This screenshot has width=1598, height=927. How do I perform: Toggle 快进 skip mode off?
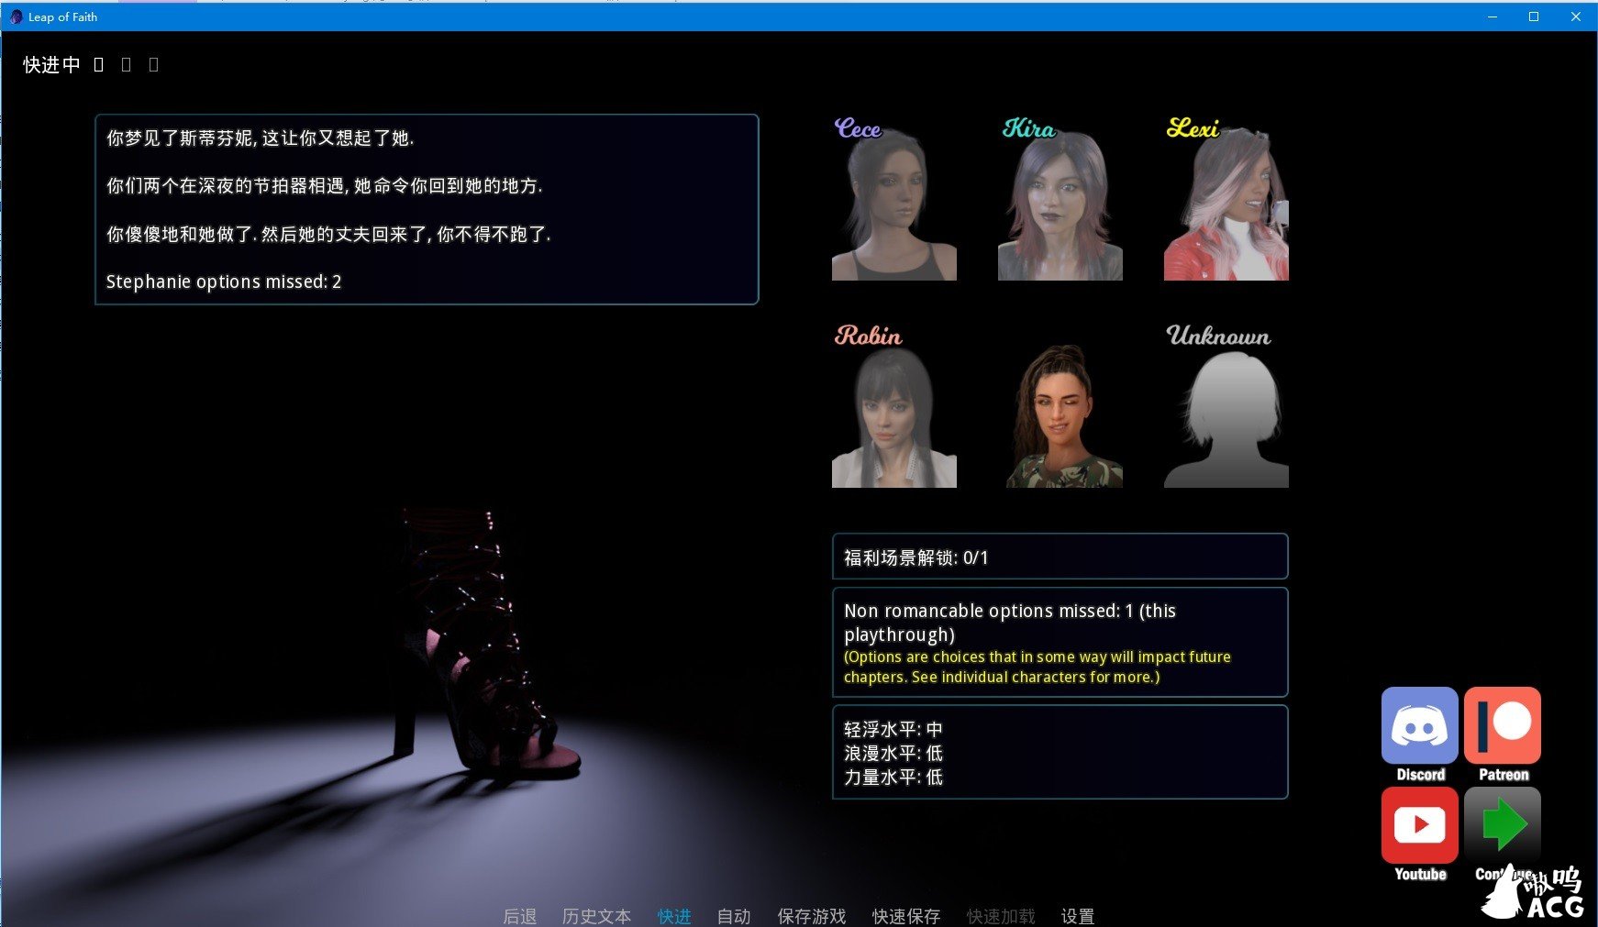point(674,915)
